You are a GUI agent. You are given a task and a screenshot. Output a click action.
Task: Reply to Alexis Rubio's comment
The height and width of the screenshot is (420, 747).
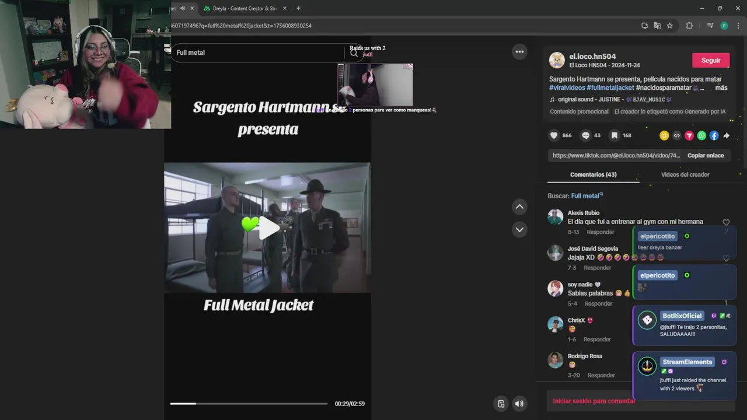tap(601, 232)
